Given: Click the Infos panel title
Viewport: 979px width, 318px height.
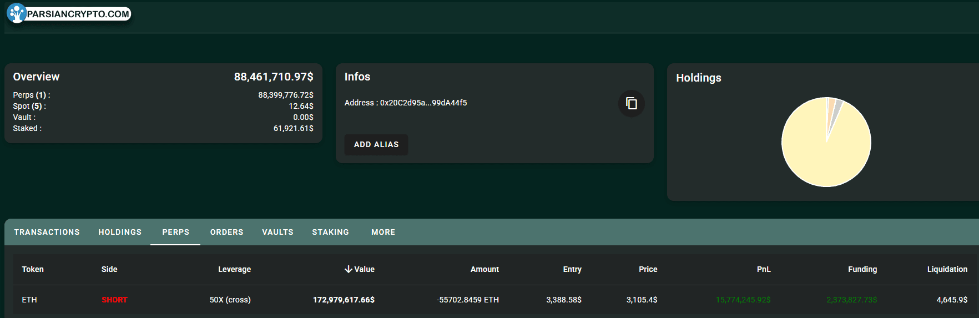Looking at the screenshot, I should (357, 77).
